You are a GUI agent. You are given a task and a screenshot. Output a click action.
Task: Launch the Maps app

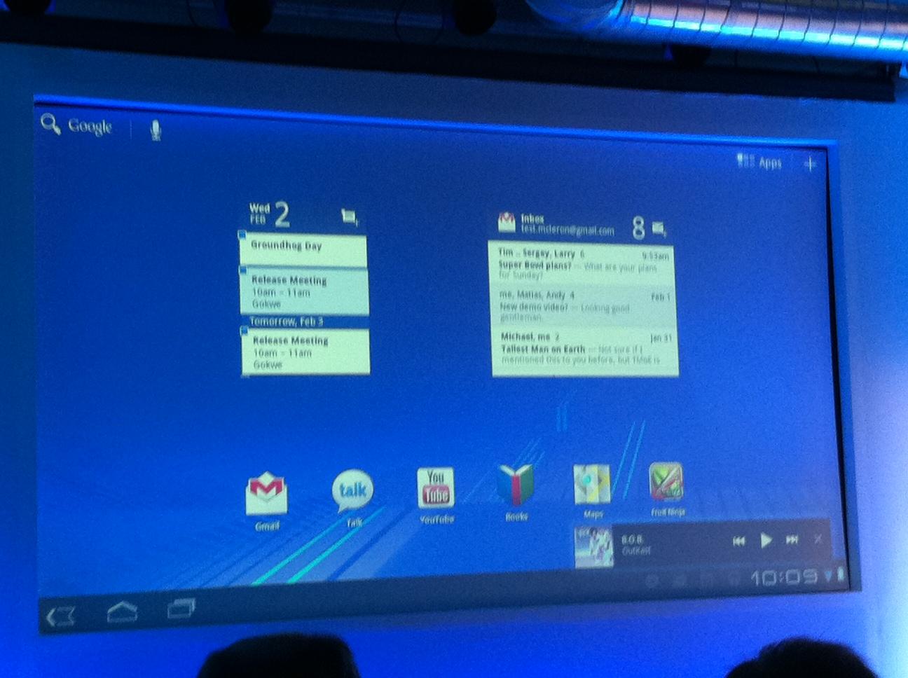coord(593,484)
